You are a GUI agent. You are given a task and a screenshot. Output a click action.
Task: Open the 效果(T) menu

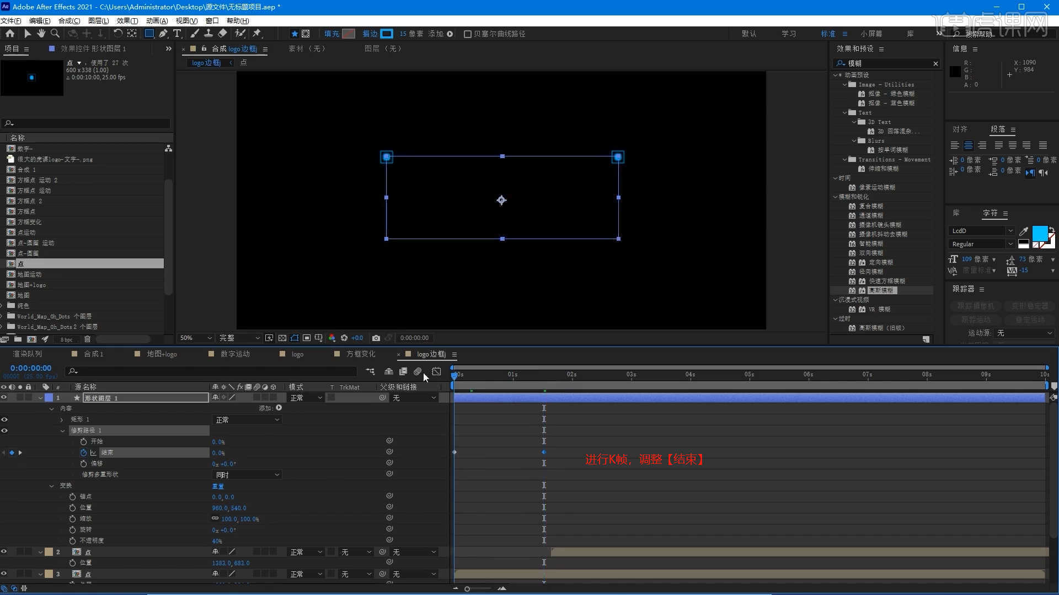(x=127, y=20)
